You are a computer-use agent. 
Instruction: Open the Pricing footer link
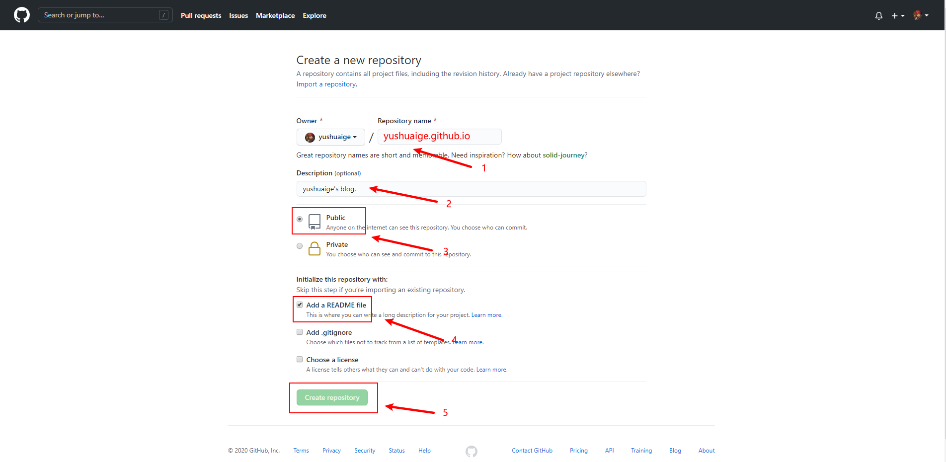(579, 451)
